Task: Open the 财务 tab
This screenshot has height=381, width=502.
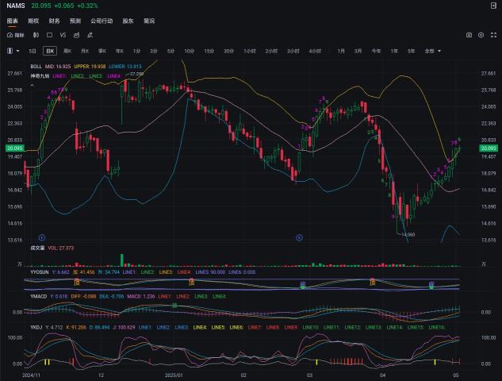Action: tap(54, 21)
